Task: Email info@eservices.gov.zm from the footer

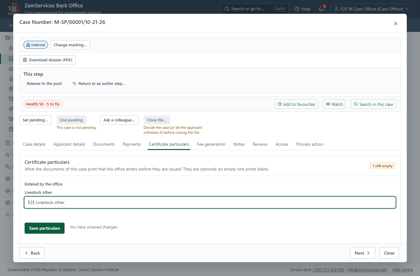Action: pos(367,270)
